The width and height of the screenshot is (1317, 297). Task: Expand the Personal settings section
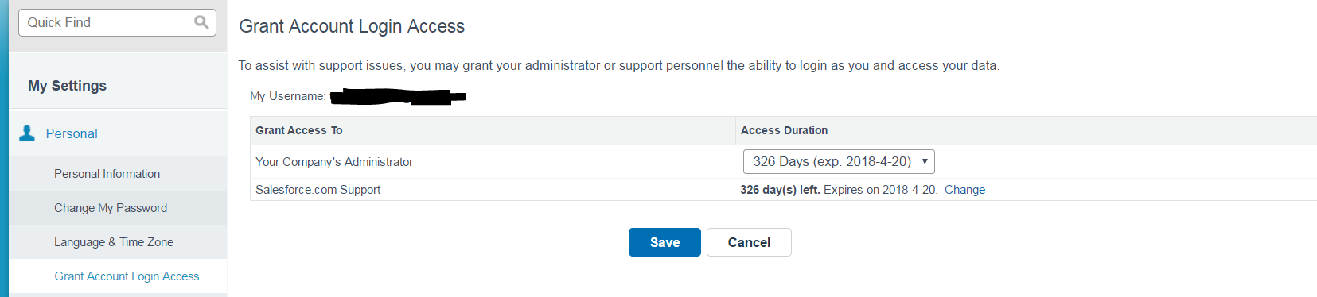tap(72, 133)
